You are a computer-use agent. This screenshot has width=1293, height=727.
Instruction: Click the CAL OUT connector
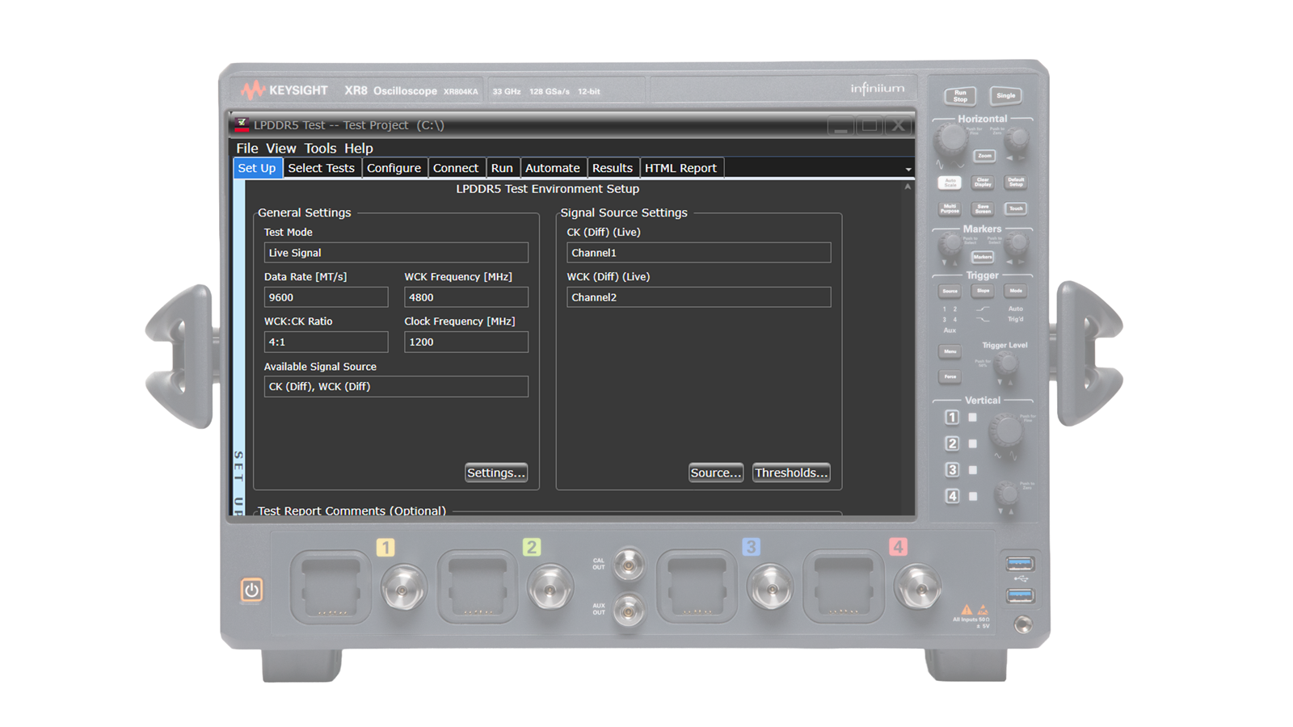[x=628, y=565]
